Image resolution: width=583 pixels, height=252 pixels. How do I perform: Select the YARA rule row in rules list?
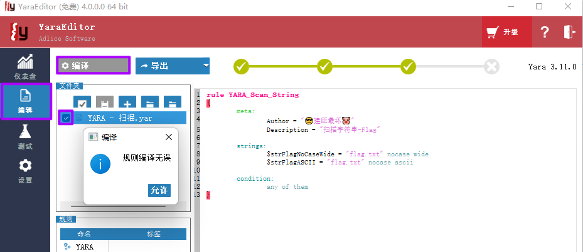[123, 246]
